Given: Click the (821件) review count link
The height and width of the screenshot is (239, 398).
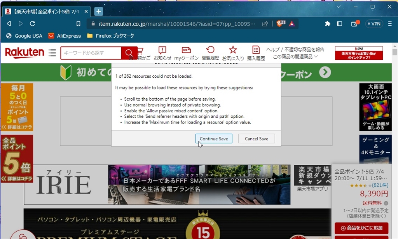Looking at the screenshot, I should 380,185.
